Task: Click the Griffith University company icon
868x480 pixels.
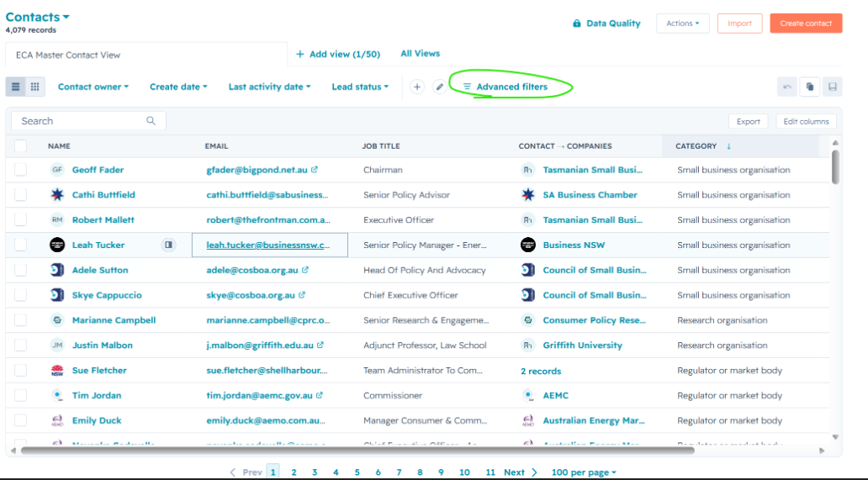Action: (528, 345)
